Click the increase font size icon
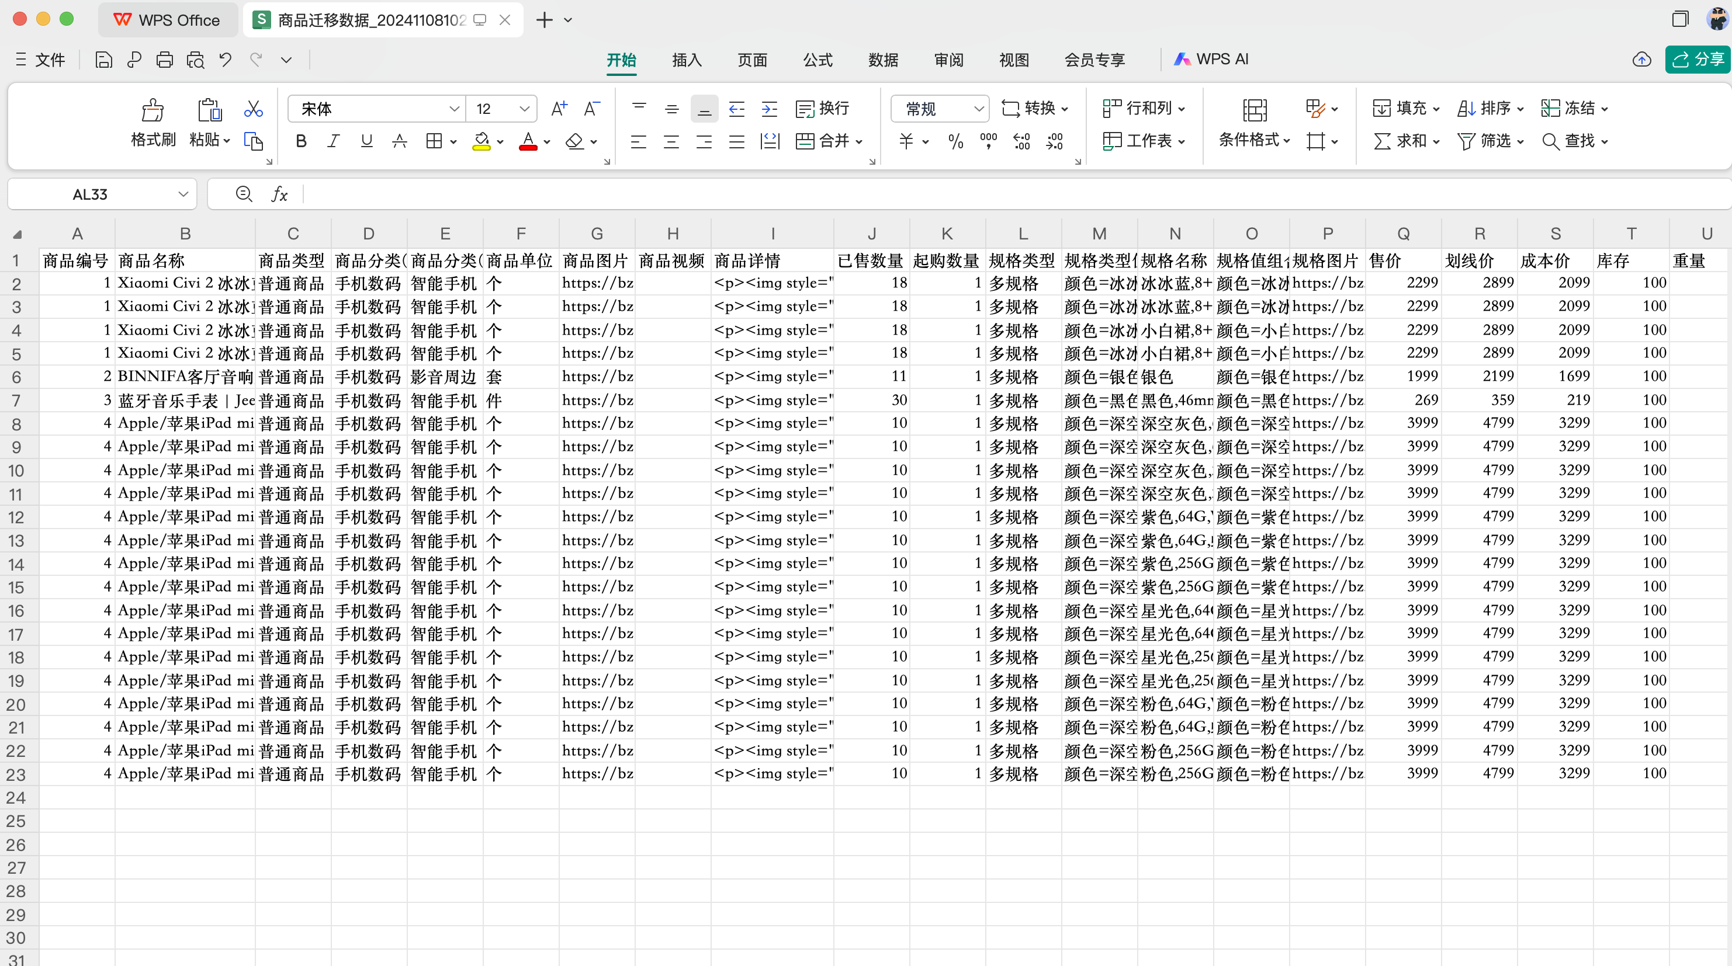 559,108
